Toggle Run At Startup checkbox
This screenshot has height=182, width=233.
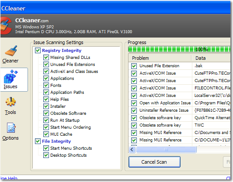coord(46,120)
